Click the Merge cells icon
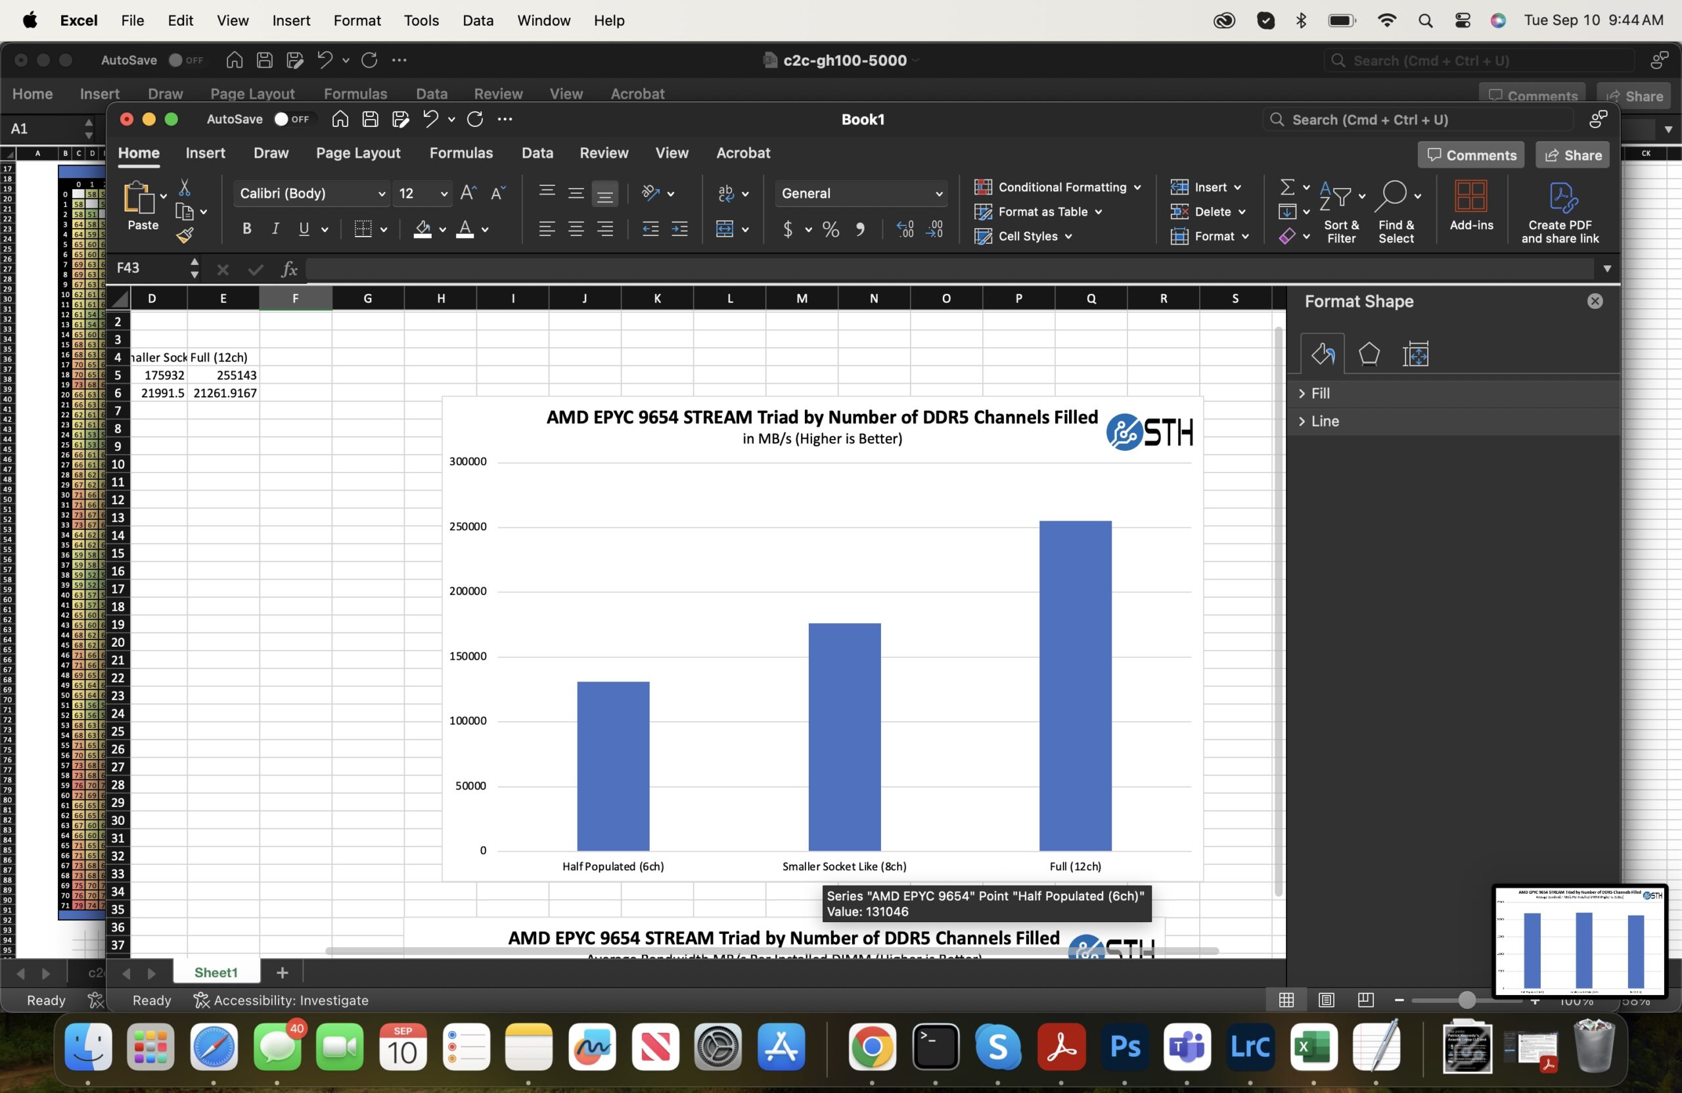Screen dimensions: 1682x1093 (x=725, y=229)
